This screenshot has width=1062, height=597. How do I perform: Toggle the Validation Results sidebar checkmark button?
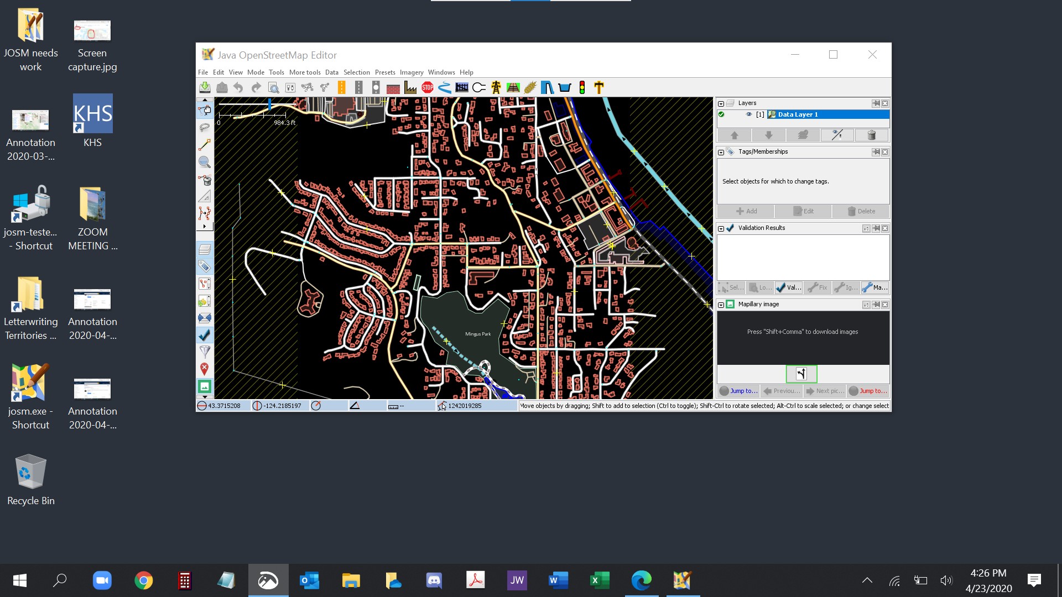click(x=205, y=335)
